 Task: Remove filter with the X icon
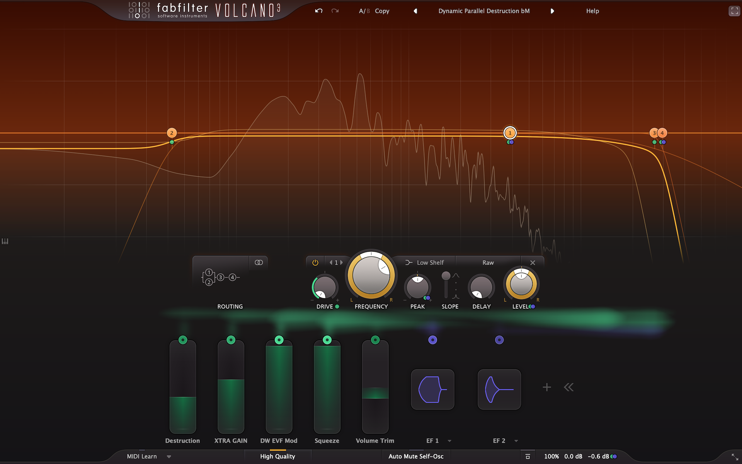pos(533,263)
